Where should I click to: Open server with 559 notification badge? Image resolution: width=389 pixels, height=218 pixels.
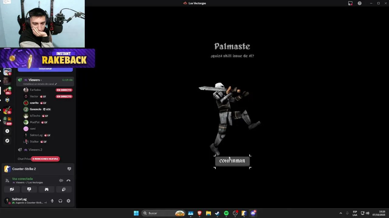click(7, 121)
